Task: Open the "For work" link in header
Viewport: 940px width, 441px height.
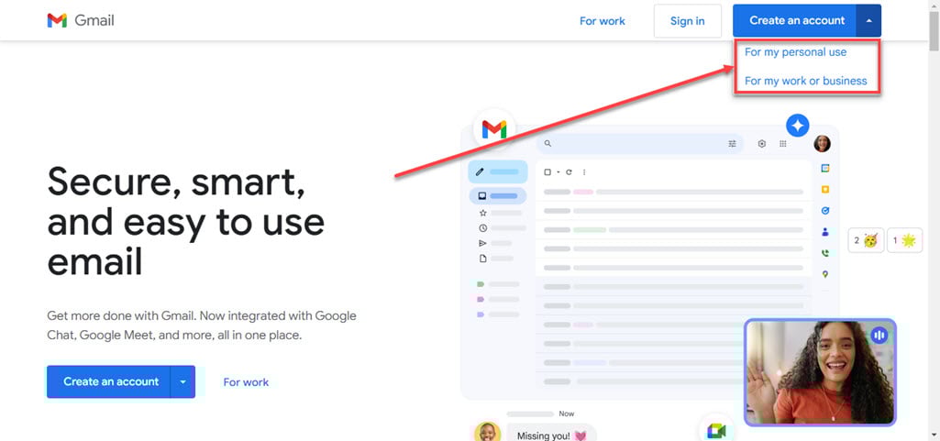Action: click(x=602, y=21)
